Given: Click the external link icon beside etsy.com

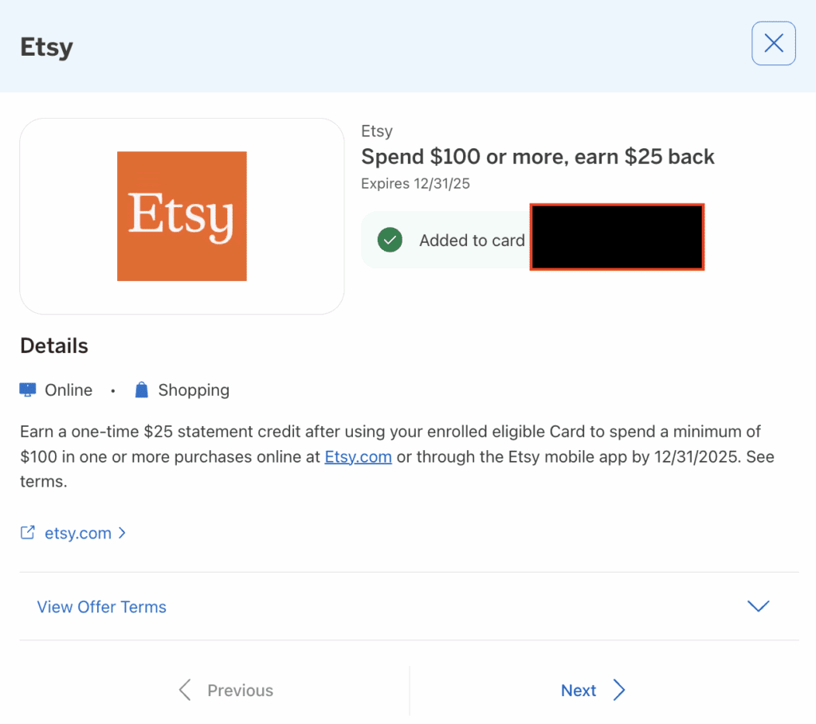Looking at the screenshot, I should click(28, 533).
